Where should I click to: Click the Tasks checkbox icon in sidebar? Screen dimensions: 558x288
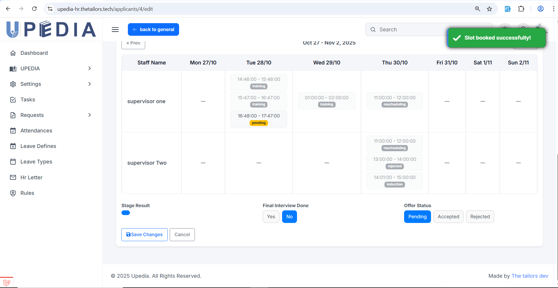pyautogui.click(x=13, y=100)
